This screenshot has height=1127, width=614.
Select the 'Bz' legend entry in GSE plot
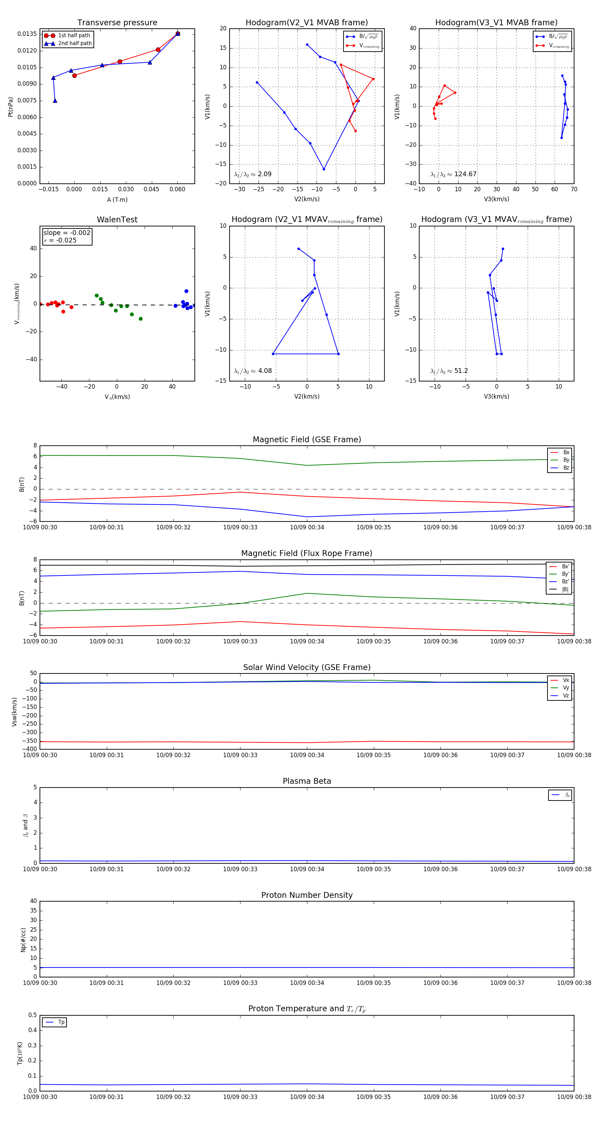(x=560, y=468)
